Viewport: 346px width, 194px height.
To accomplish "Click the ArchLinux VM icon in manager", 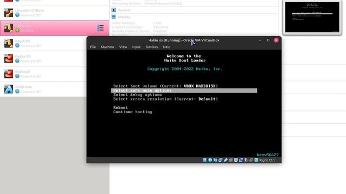I will 9,89.
